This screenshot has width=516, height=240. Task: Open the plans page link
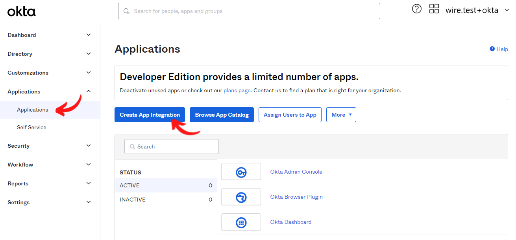(x=237, y=90)
